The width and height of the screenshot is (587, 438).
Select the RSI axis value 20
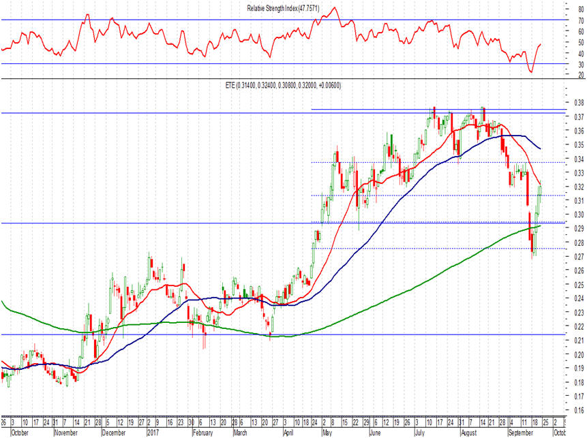tap(581, 75)
